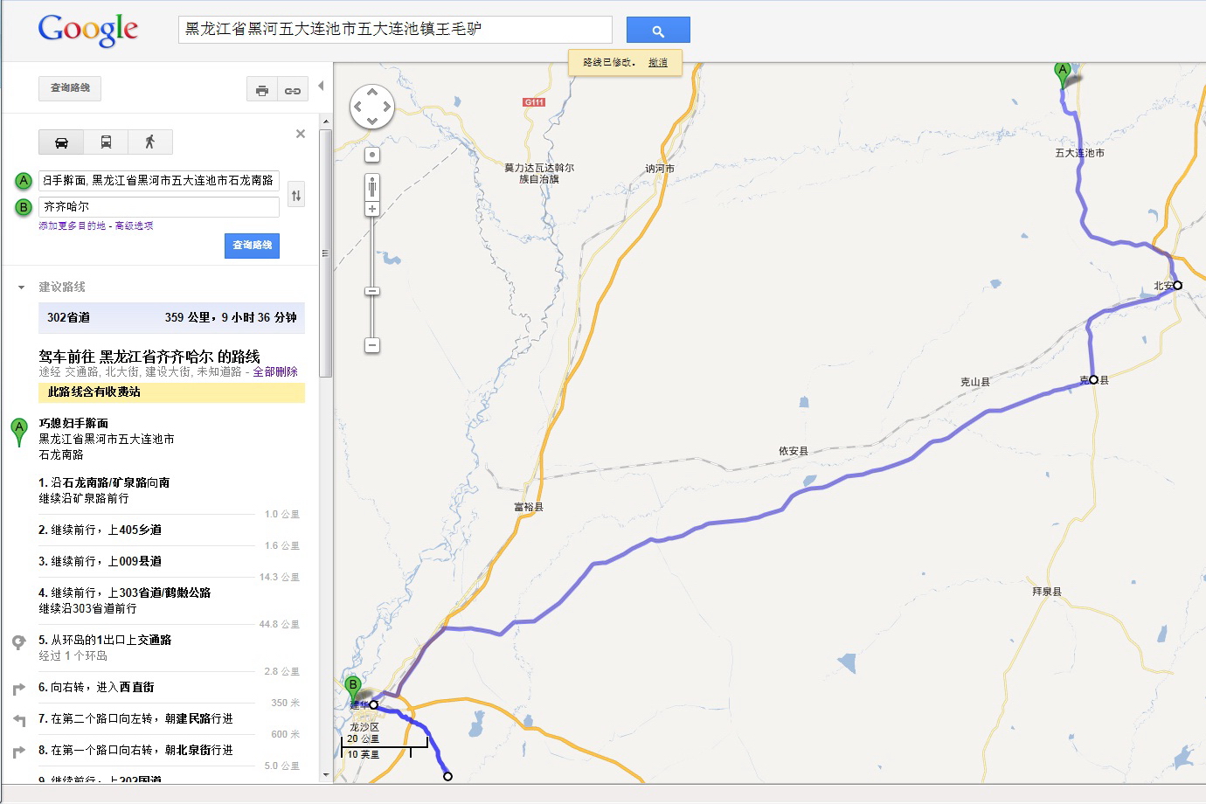Swap start and destination arrows icon
Screen dimensions: 1206x804
click(x=296, y=195)
